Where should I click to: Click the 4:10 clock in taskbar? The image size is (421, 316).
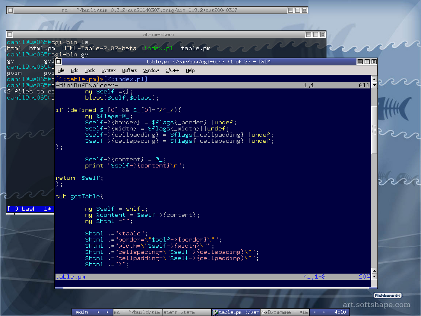coord(340,312)
